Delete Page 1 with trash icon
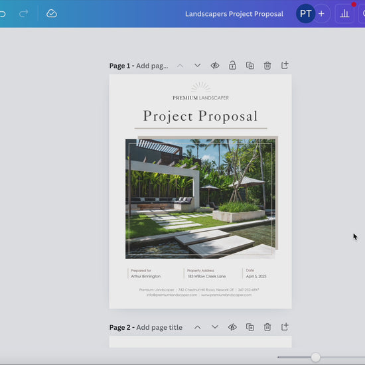 pyautogui.click(x=267, y=66)
